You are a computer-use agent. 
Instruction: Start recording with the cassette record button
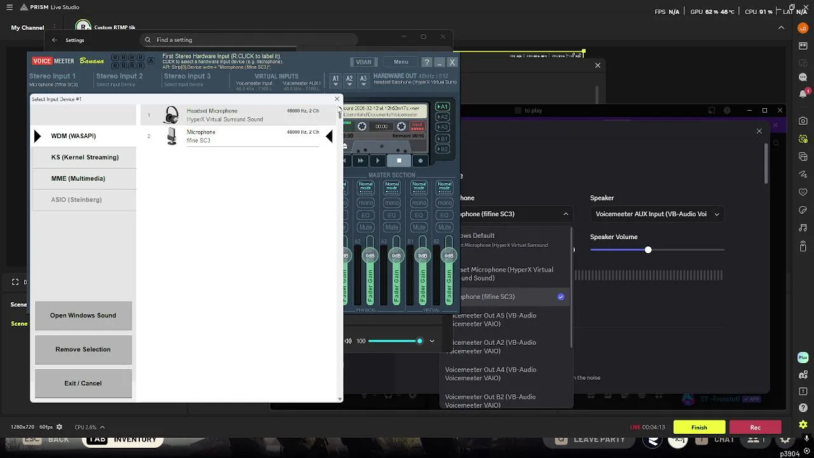pos(420,161)
